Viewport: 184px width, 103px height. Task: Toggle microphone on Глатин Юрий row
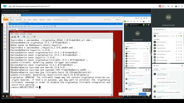point(176,51)
